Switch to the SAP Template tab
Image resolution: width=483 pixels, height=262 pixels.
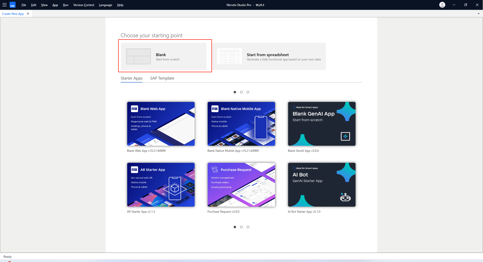tap(162, 78)
